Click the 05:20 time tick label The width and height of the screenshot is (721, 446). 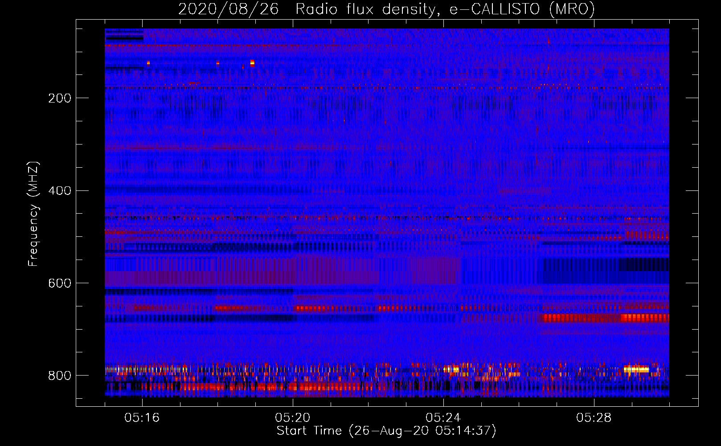(293, 418)
